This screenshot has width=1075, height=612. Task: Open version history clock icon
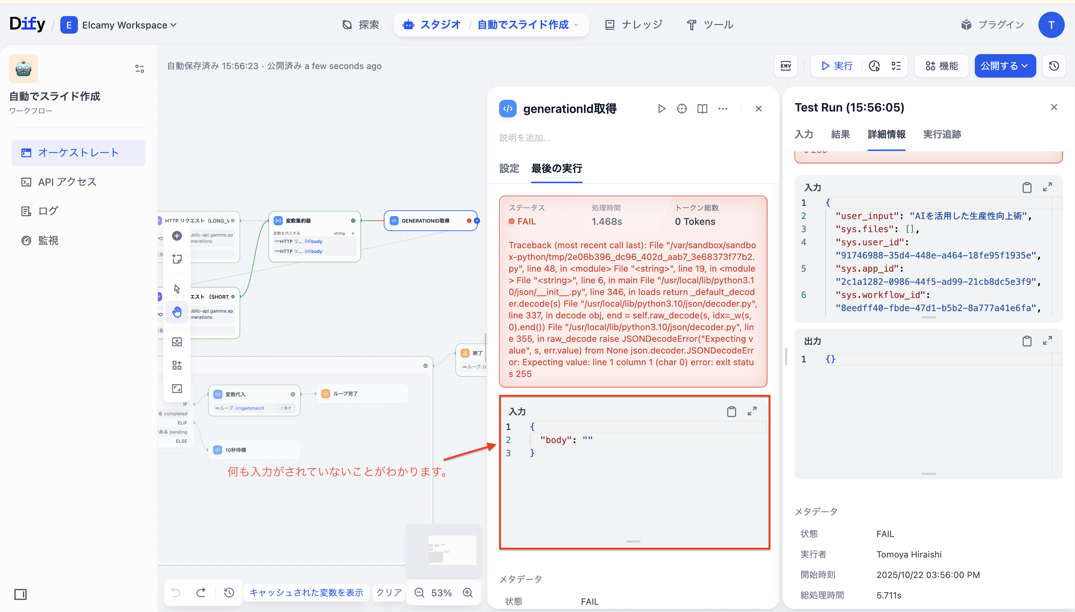[1053, 65]
